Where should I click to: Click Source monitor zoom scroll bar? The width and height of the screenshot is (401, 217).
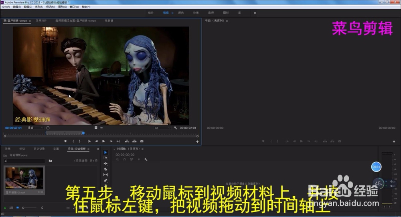[101, 136]
